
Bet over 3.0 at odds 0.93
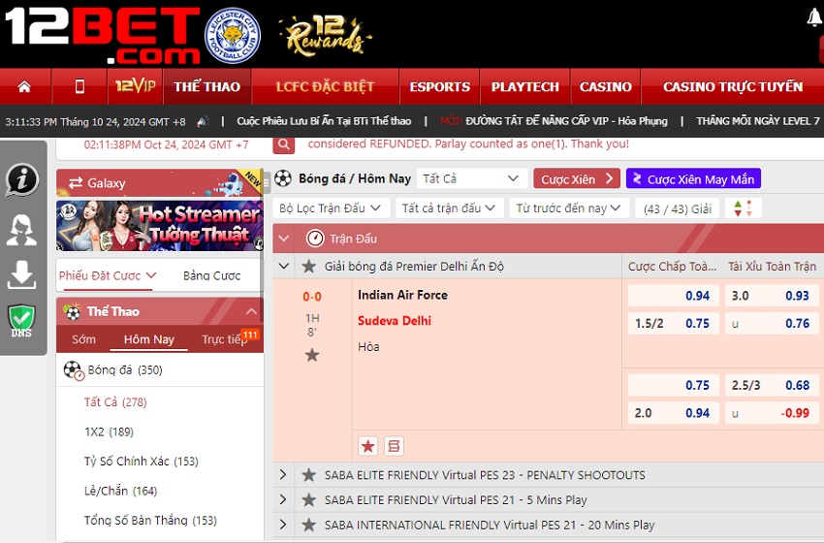click(x=772, y=296)
